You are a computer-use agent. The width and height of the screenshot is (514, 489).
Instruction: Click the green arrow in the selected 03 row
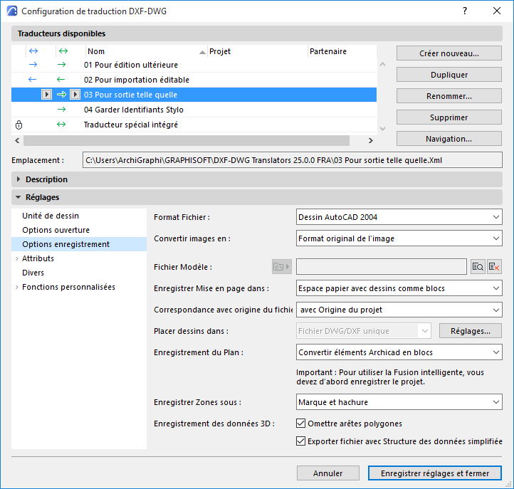61,95
